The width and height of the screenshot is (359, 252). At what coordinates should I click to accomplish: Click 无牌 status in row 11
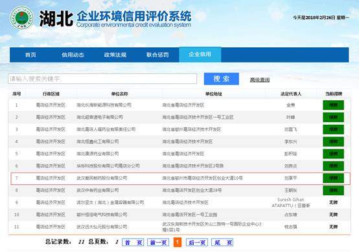click(333, 227)
